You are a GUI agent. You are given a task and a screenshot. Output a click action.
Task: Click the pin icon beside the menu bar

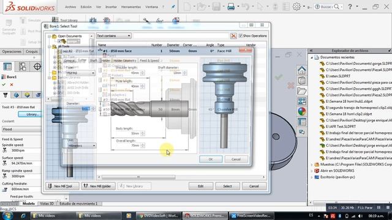[173, 7]
